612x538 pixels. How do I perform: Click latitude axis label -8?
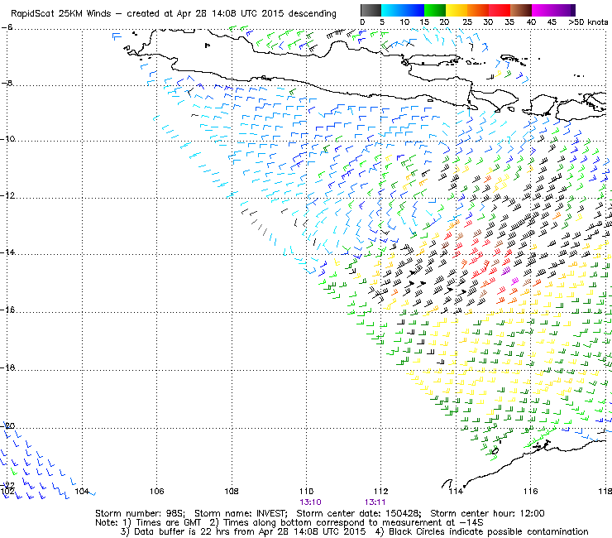coord(7,83)
